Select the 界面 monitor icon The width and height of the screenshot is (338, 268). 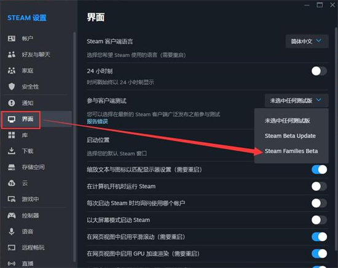[x=12, y=119]
